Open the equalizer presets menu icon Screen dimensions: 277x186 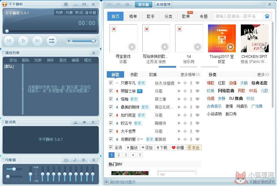[x=83, y=160]
